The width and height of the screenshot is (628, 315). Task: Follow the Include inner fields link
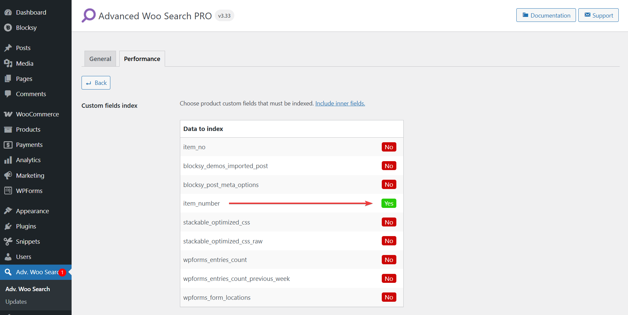[x=340, y=103]
